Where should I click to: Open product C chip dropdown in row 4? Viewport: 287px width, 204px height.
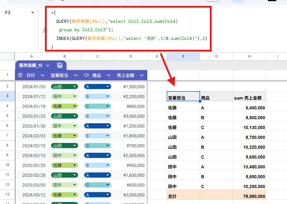[108, 106]
